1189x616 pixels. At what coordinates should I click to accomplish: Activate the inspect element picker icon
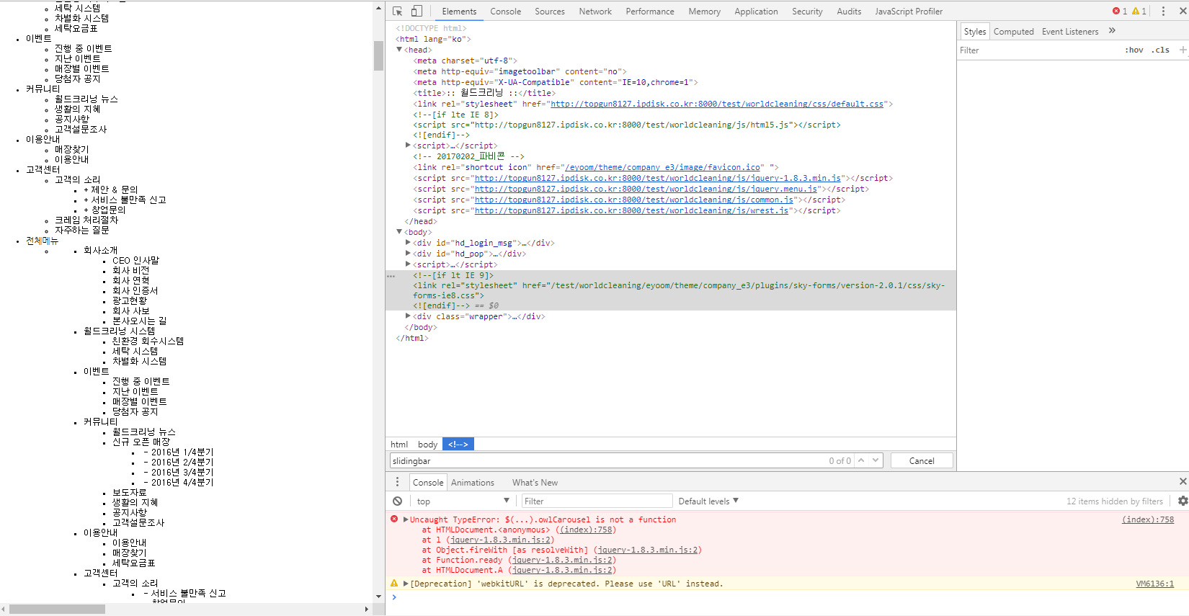(398, 12)
